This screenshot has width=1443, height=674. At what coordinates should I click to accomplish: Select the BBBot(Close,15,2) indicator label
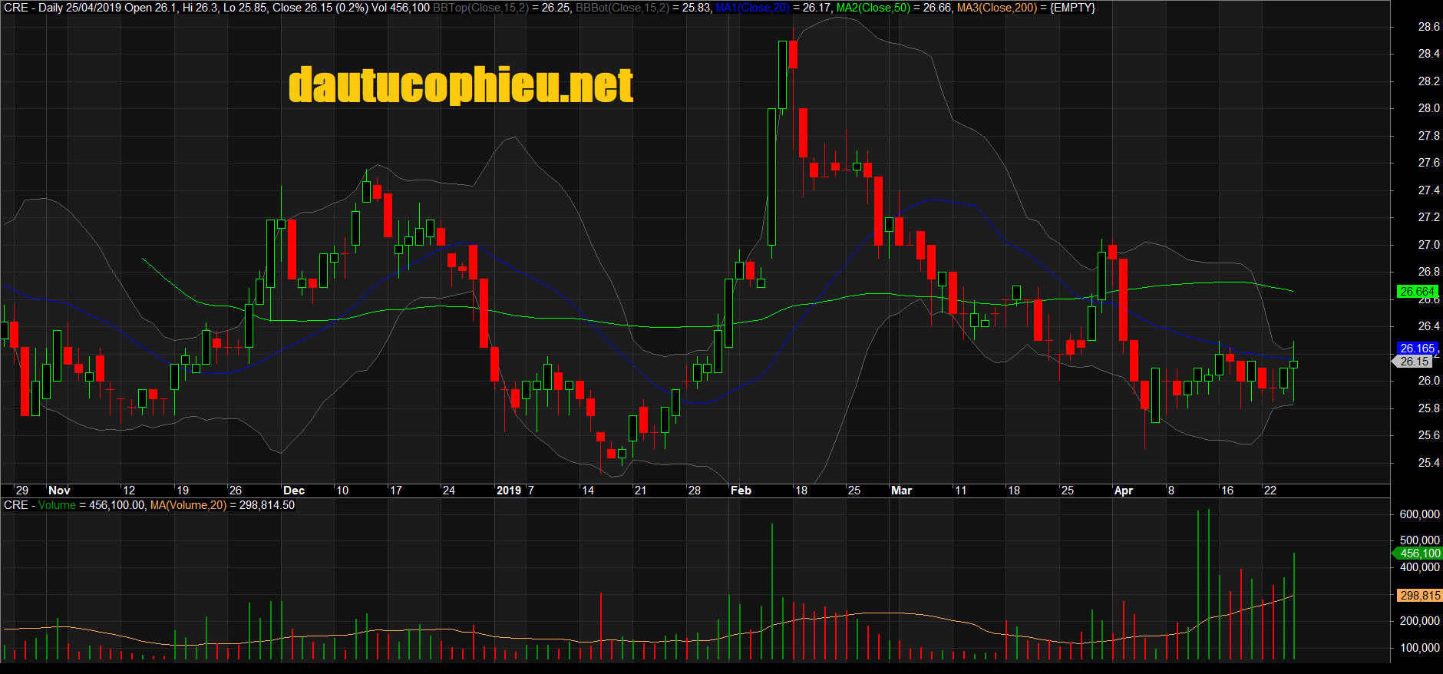pos(622,8)
